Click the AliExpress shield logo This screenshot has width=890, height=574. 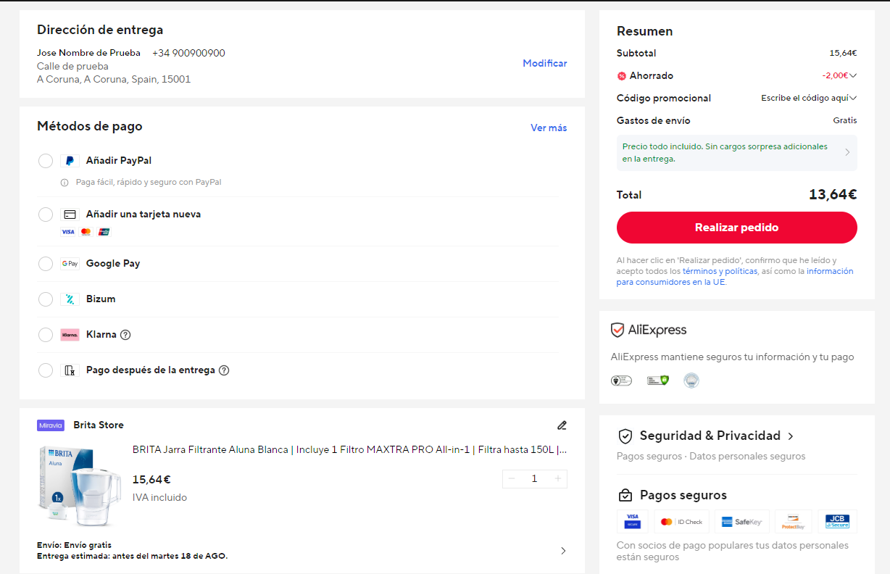coord(617,330)
